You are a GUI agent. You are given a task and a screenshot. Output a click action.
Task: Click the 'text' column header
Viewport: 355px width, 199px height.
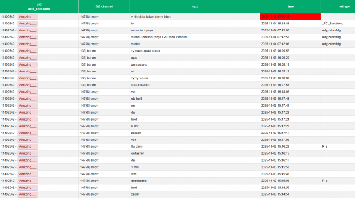coord(195,6)
